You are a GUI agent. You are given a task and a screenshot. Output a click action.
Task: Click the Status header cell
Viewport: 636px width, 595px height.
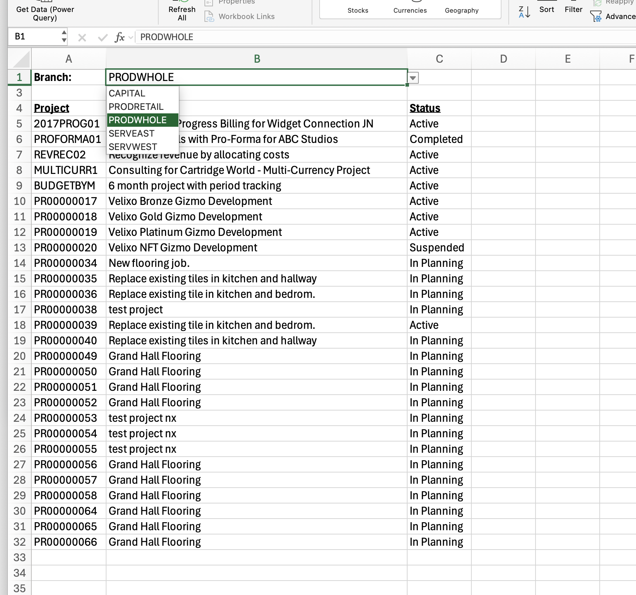(439, 108)
